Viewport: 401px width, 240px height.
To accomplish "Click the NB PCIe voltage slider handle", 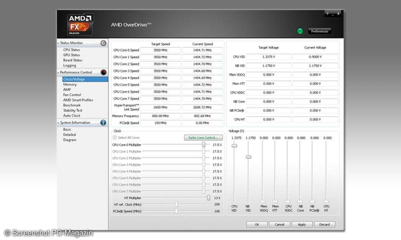I will tap(312, 201).
